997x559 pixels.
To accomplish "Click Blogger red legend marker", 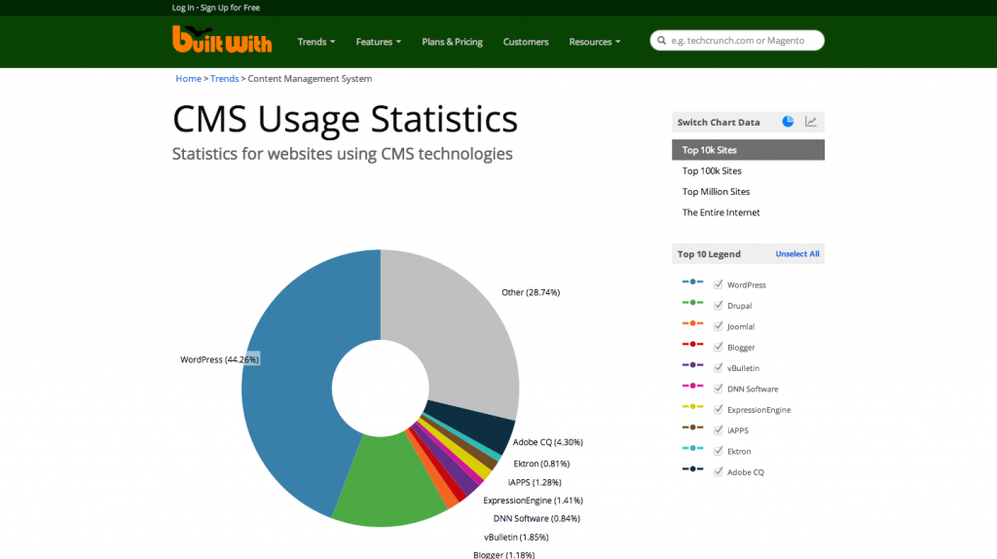I will 692,344.
